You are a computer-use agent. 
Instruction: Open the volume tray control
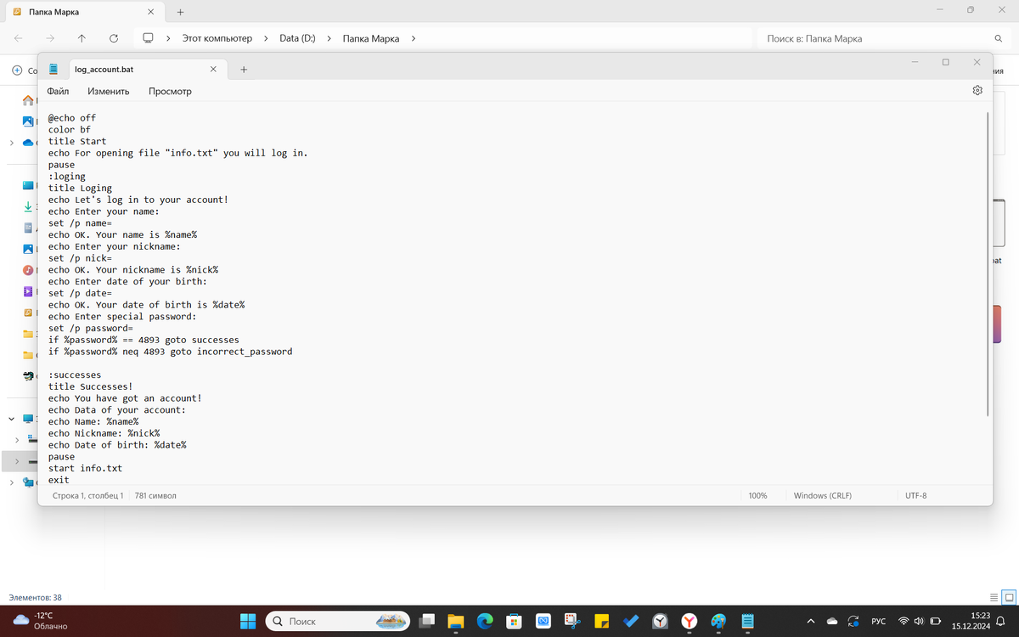pyautogui.click(x=919, y=621)
